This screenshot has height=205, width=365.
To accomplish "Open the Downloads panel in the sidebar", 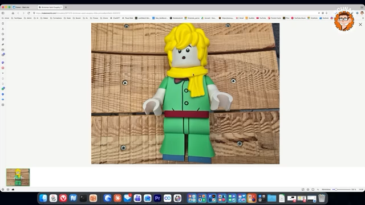I will pos(3,29).
